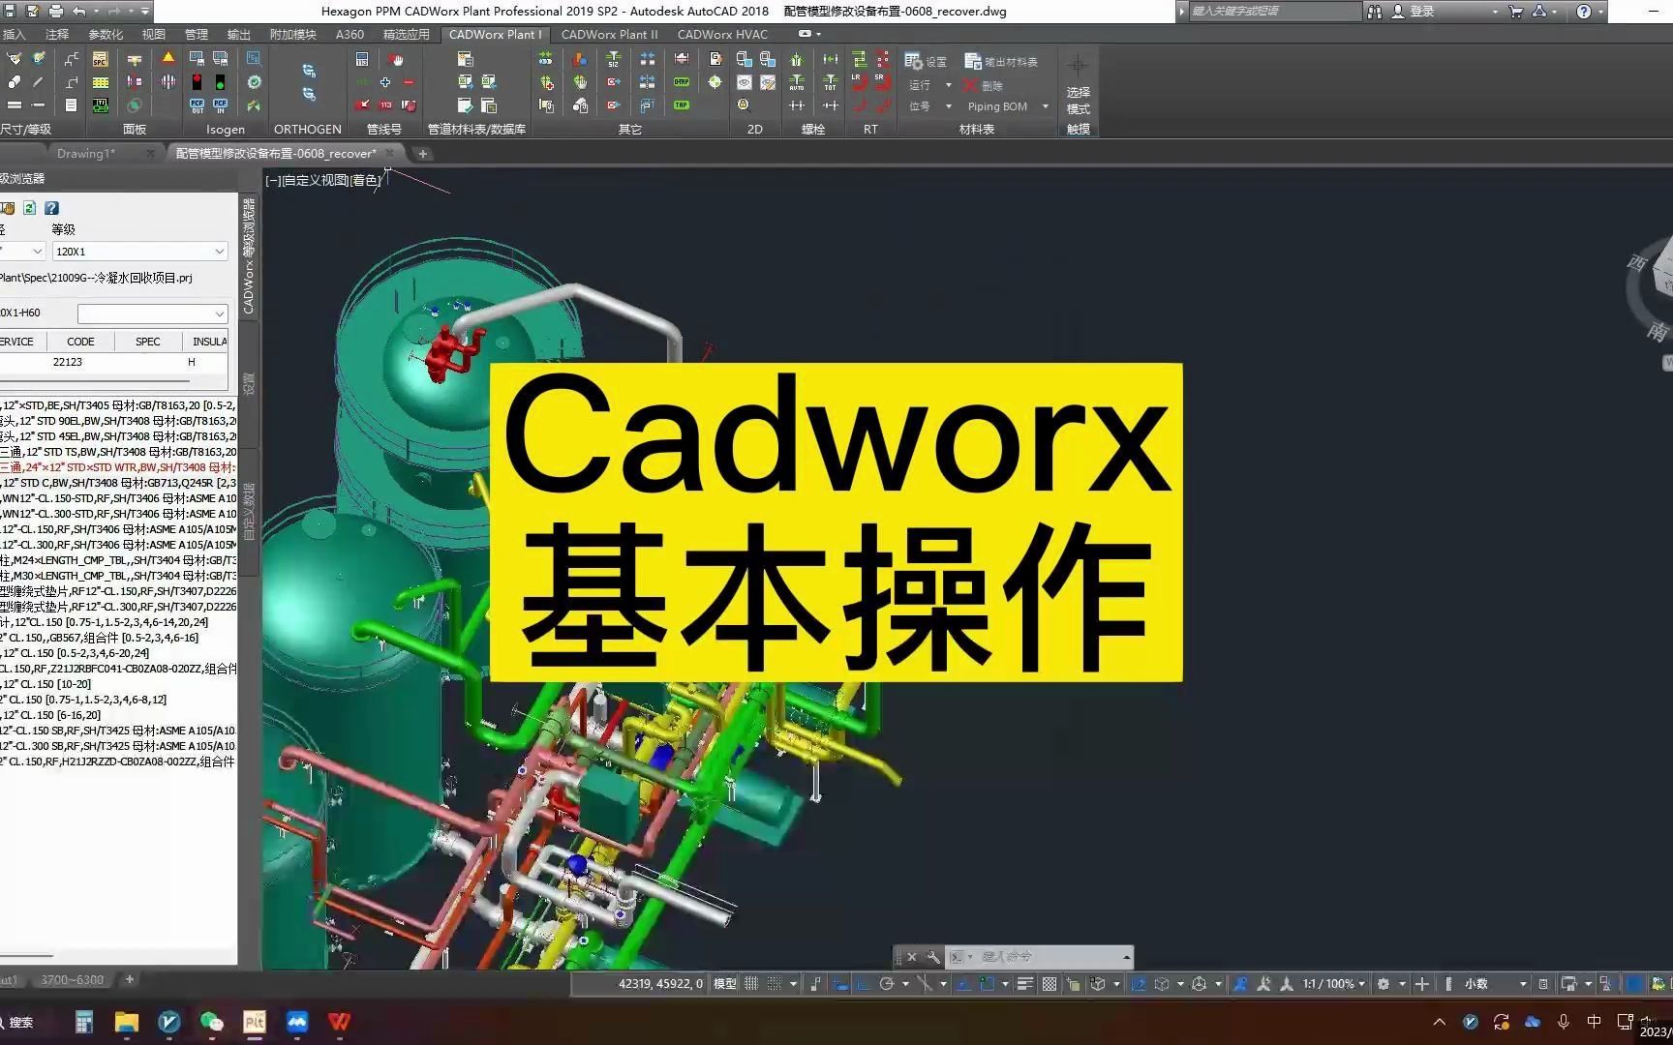1673x1045 pixels.
Task: Open the A360 ribbon tab
Action: click(350, 34)
